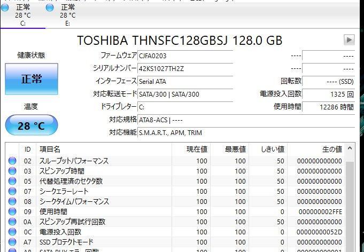Screen dimensions: 364x252
Task: Click status orb of attribute 0C row
Action: [x=12, y=232]
